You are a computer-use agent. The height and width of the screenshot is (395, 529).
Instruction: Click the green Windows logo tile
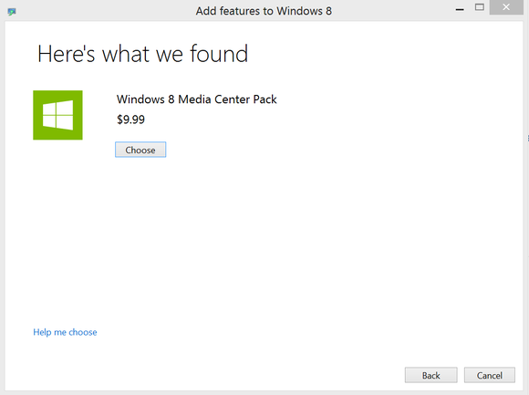click(x=57, y=115)
